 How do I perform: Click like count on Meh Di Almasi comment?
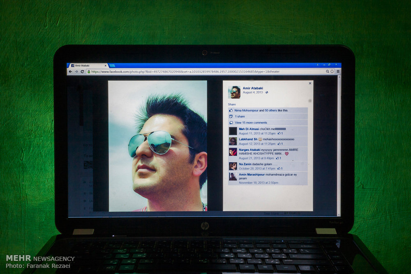(x=280, y=134)
